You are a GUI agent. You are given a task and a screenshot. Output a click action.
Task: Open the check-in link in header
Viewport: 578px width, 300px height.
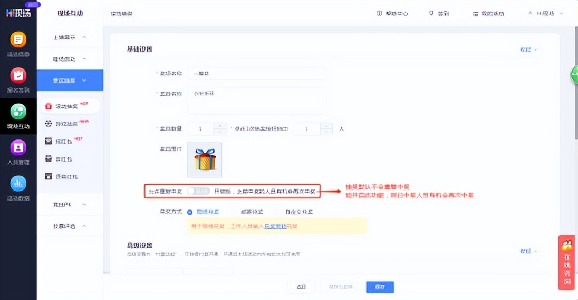click(x=439, y=13)
